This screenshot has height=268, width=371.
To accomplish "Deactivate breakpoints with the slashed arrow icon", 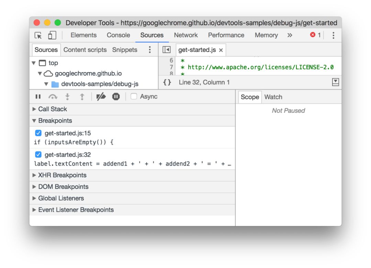I will [101, 97].
